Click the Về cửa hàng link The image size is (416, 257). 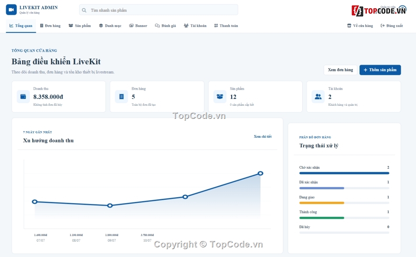click(x=360, y=26)
